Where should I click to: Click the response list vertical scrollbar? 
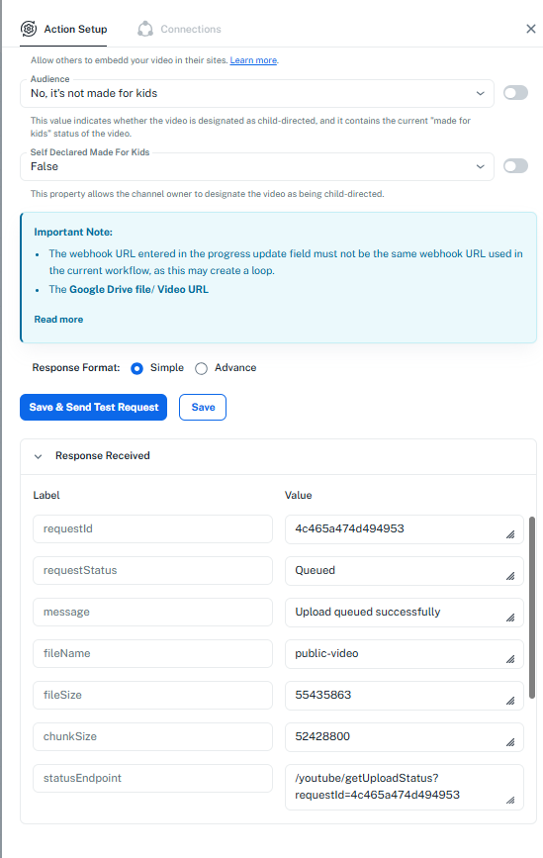click(532, 608)
